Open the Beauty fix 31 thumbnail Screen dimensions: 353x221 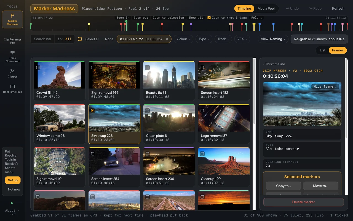[169, 75]
